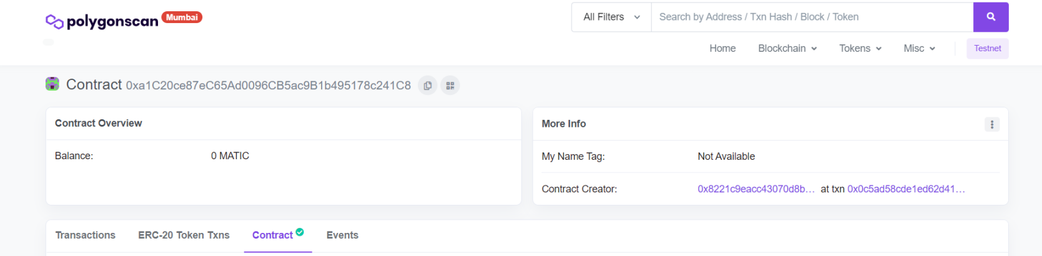Screen dimensions: 1042x256
Task: Click the Polygonscan logo
Action: 102,21
